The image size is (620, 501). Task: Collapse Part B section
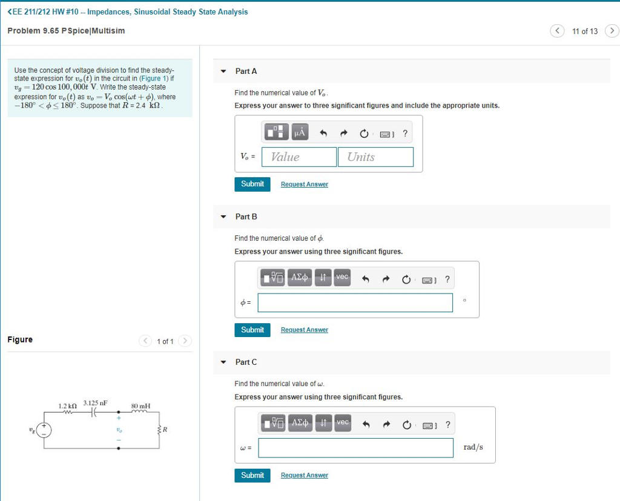[x=223, y=217]
